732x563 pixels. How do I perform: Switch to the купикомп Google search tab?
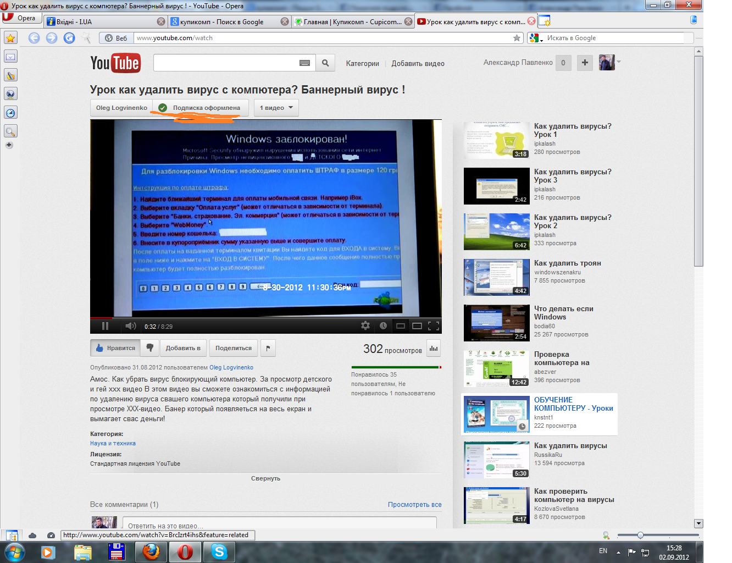coord(229,21)
